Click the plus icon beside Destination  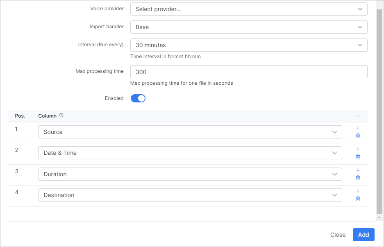point(357,191)
